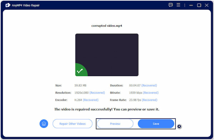The image size is (214, 140).
Task: Click the frame rate value 23.98 fps
Action: (x=135, y=100)
